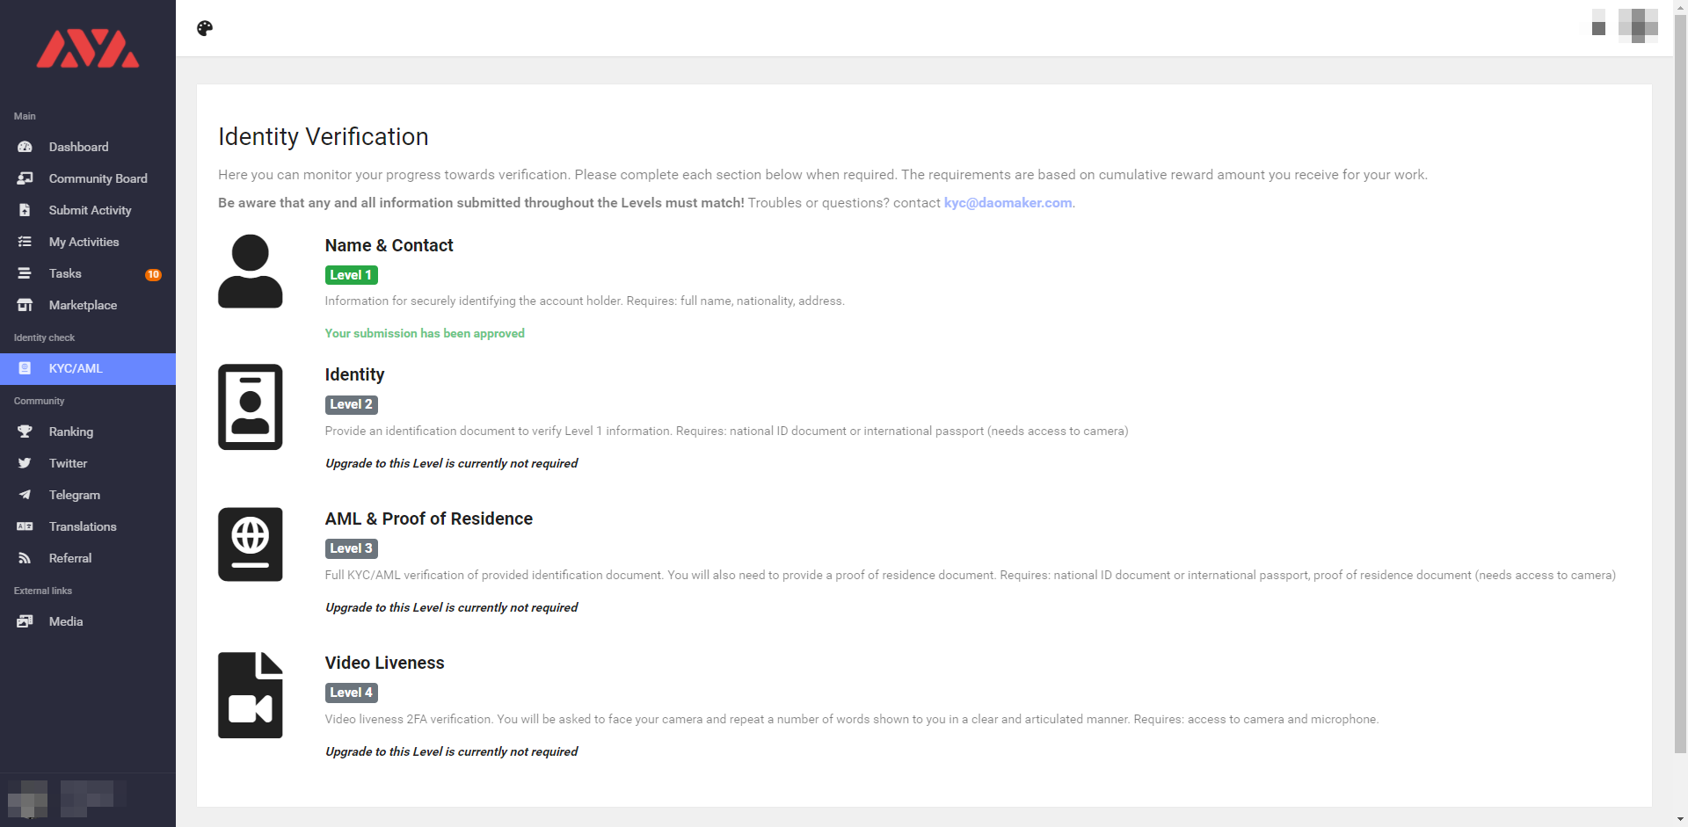Click the Avalanche logo in sidebar

(x=87, y=49)
